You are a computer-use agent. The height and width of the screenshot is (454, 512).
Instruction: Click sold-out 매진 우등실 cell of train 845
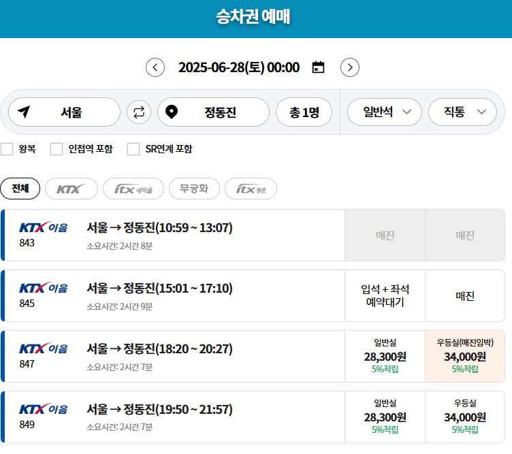[x=465, y=295]
